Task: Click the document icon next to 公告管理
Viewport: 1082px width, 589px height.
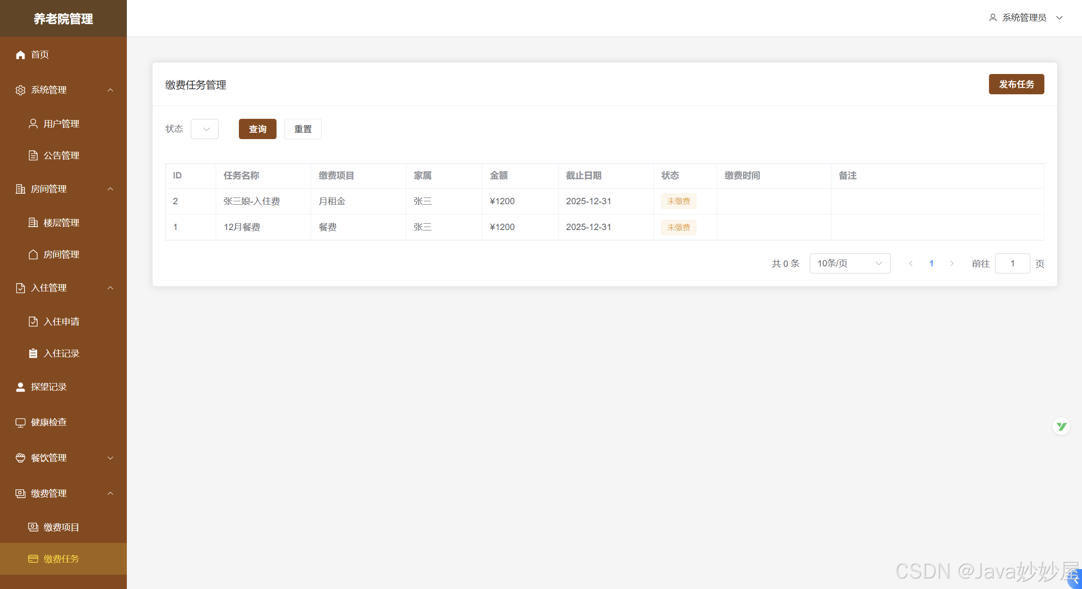Action: click(33, 155)
